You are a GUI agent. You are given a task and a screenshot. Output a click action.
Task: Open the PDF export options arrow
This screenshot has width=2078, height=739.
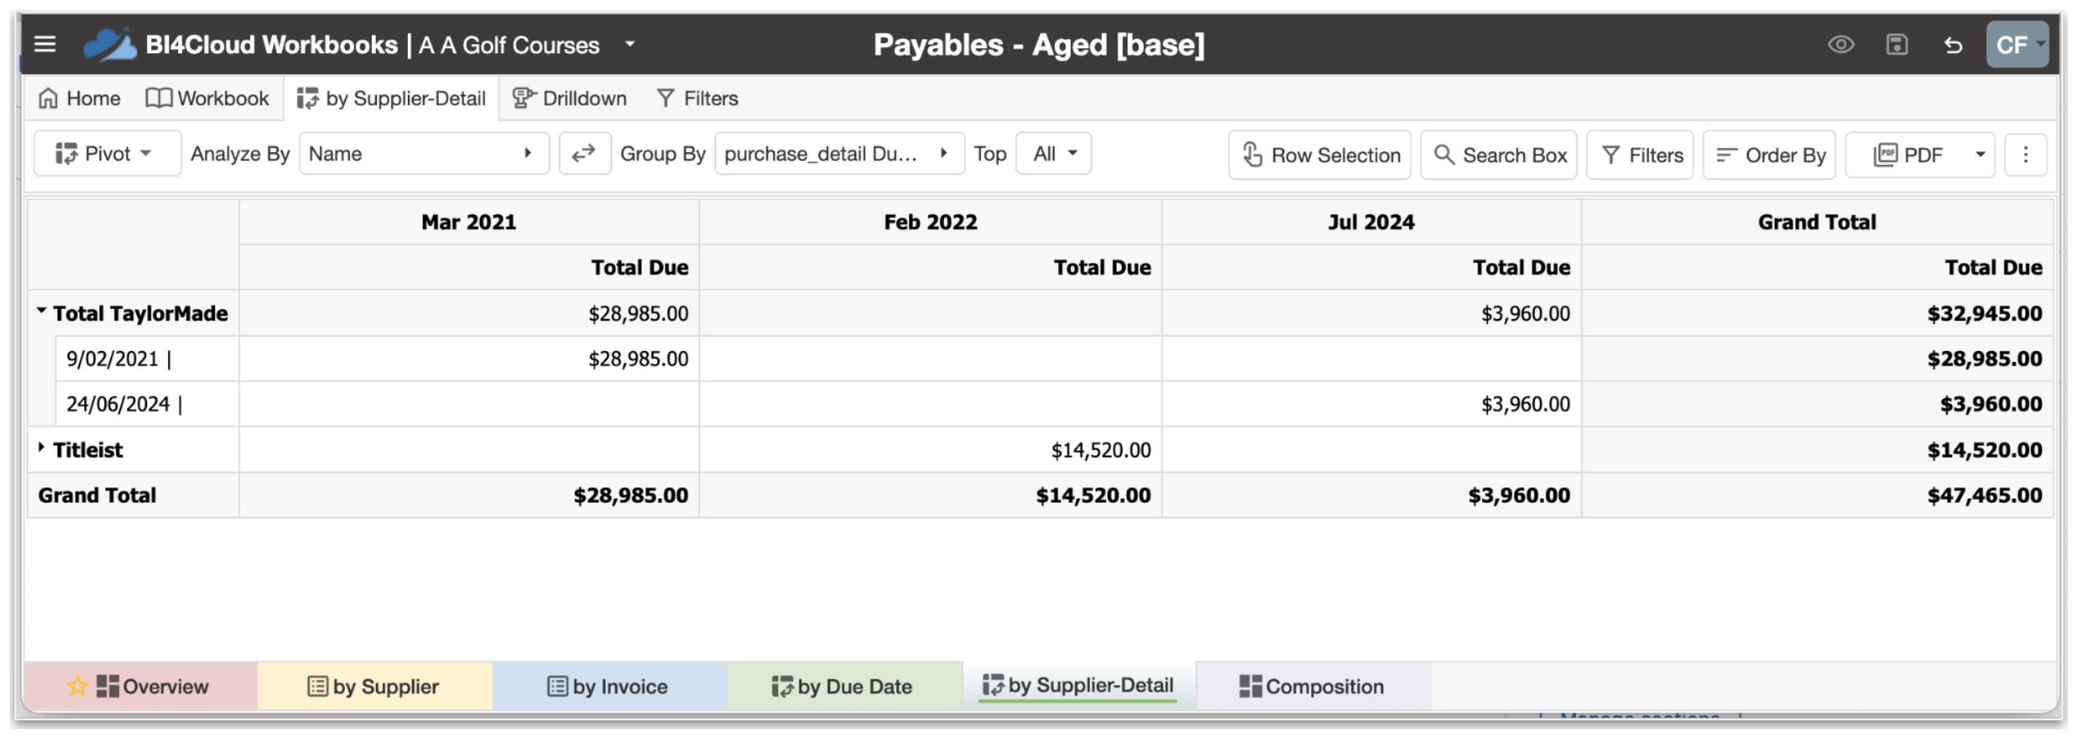[1980, 155]
